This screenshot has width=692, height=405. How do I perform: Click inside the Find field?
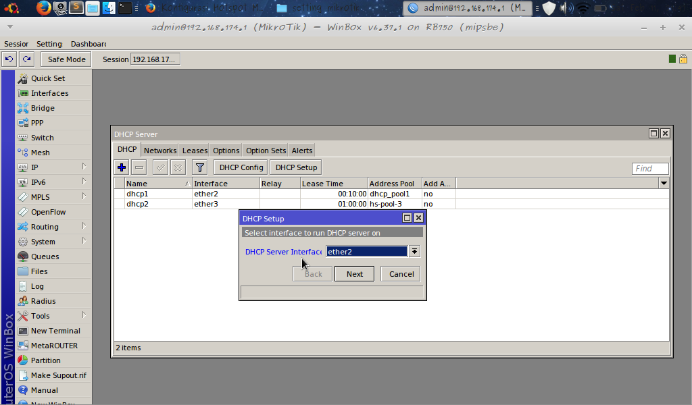coord(649,168)
